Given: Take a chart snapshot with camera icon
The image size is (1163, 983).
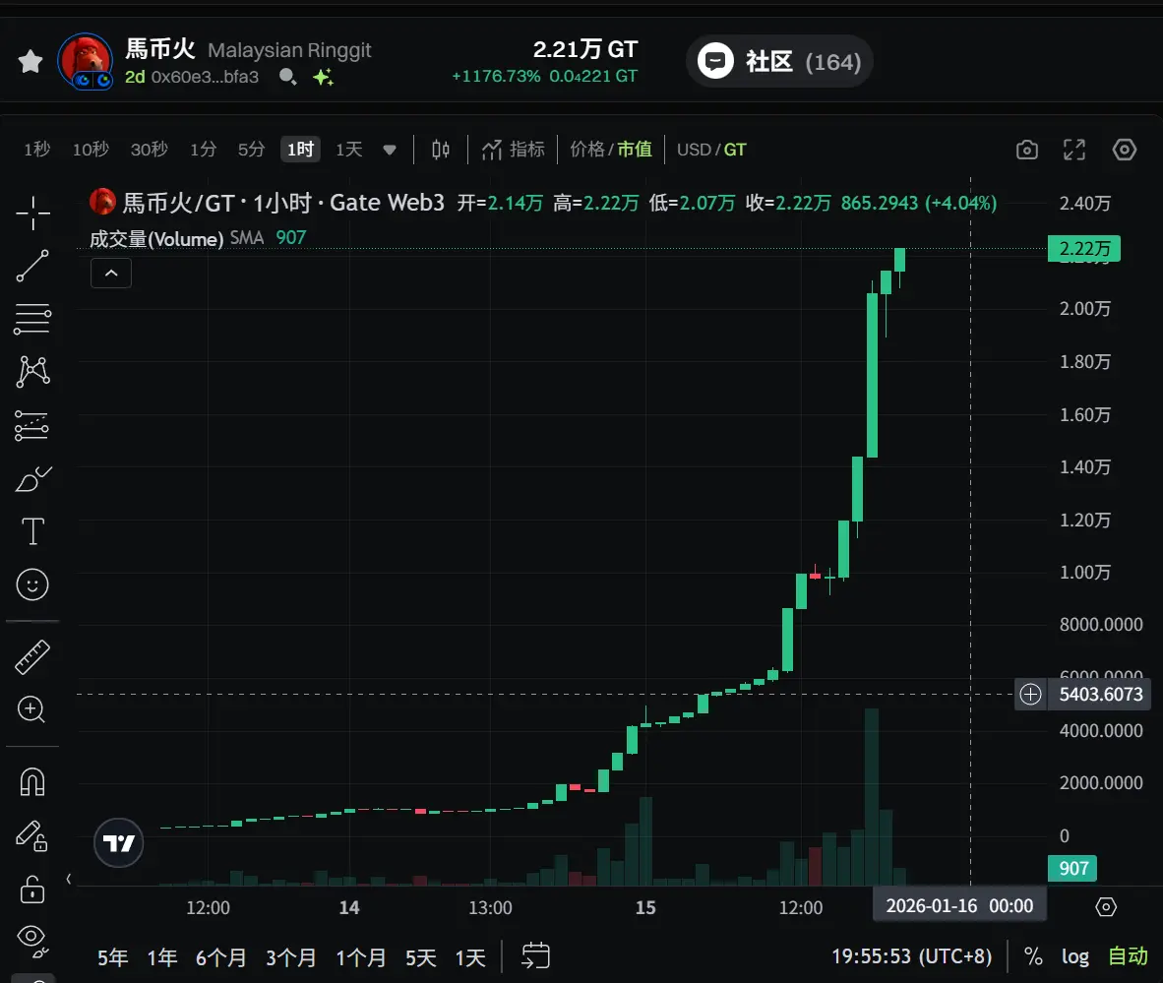Looking at the screenshot, I should tap(1026, 150).
